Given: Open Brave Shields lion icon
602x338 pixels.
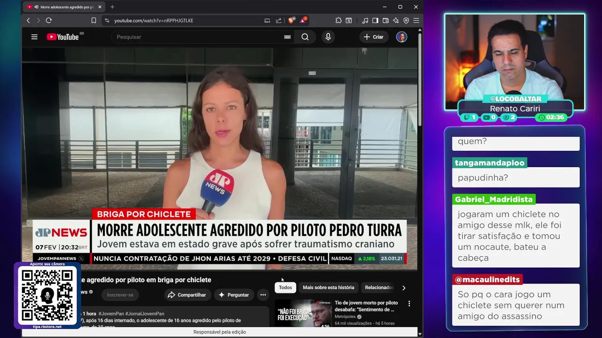Looking at the screenshot, I should pos(291,21).
